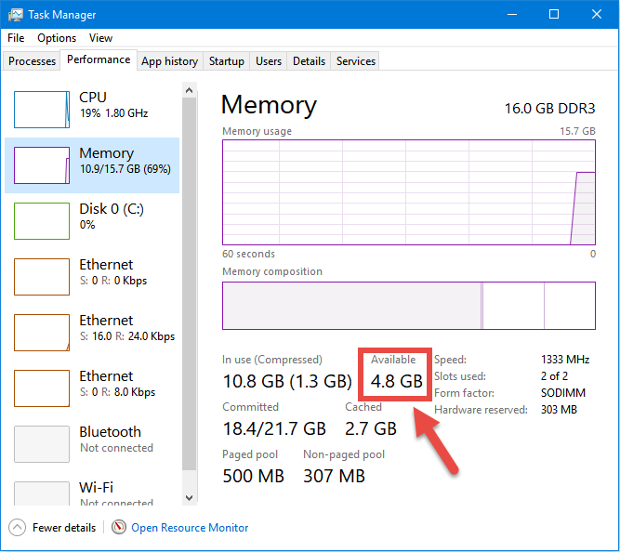Screen dimensions: 620x552
Task: Click the Resource Monitor gauge icon
Action: pyautogui.click(x=119, y=527)
